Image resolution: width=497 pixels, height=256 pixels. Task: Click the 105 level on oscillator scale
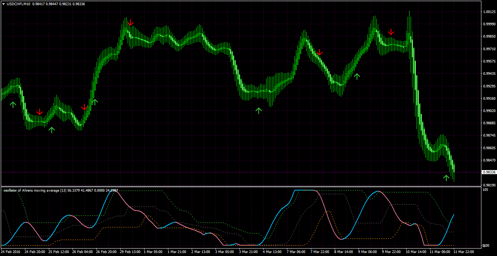click(485, 190)
